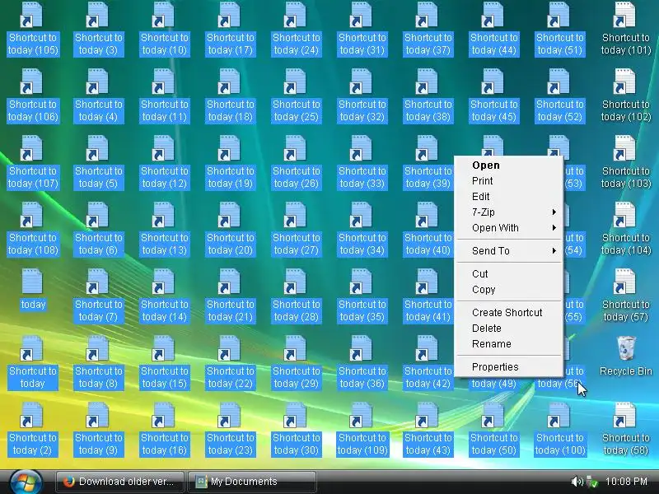The width and height of the screenshot is (659, 494).
Task: Select the 'Shortcut to today (105)' desktop icon
Action: tap(33, 30)
